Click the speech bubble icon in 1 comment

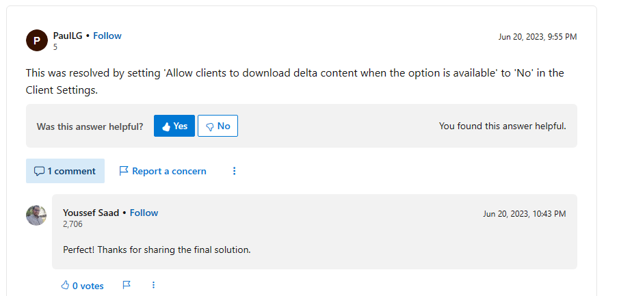click(39, 172)
